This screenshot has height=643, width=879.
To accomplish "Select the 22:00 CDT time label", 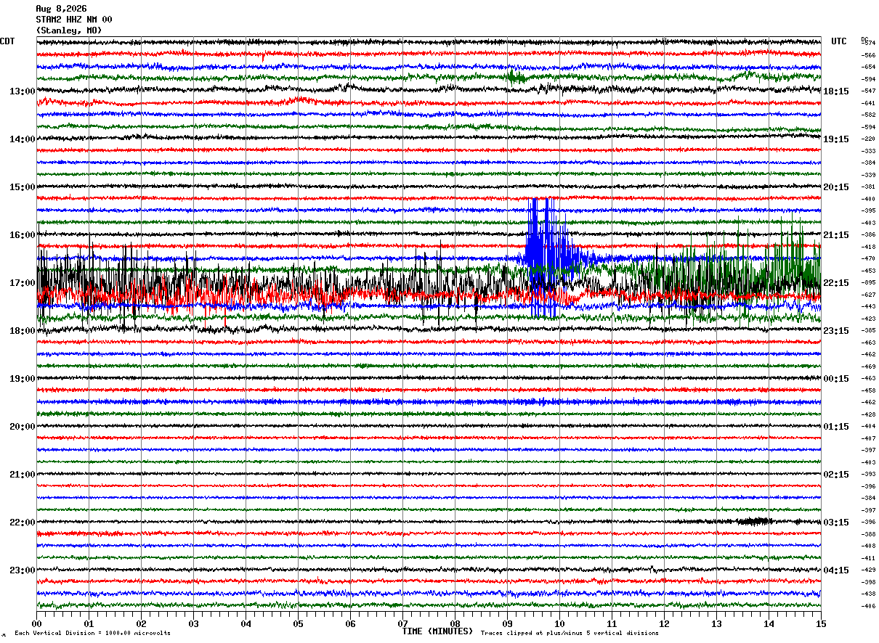I will [x=23, y=522].
